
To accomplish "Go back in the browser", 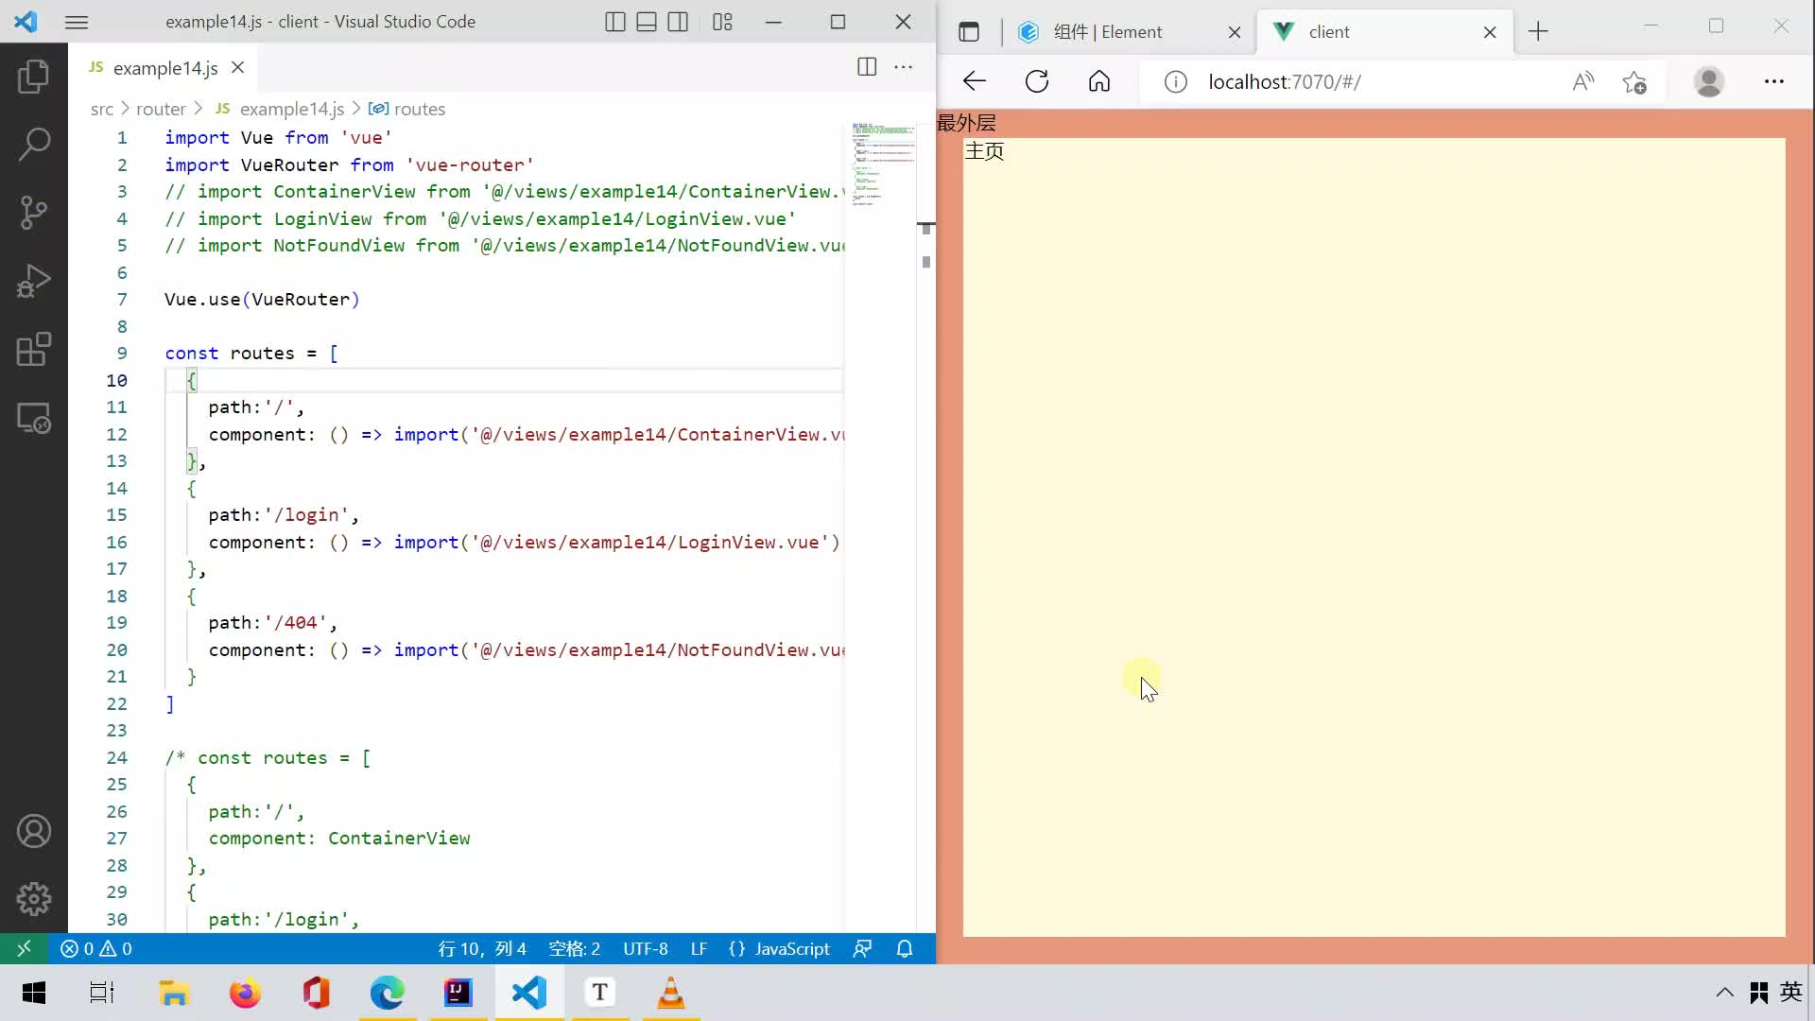I will click(974, 81).
